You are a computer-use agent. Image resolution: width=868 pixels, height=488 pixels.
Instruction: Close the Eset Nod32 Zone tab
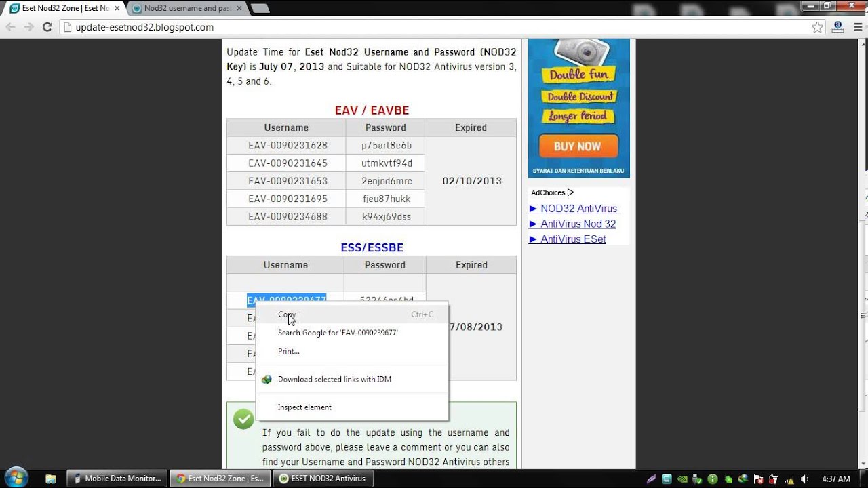117,9
